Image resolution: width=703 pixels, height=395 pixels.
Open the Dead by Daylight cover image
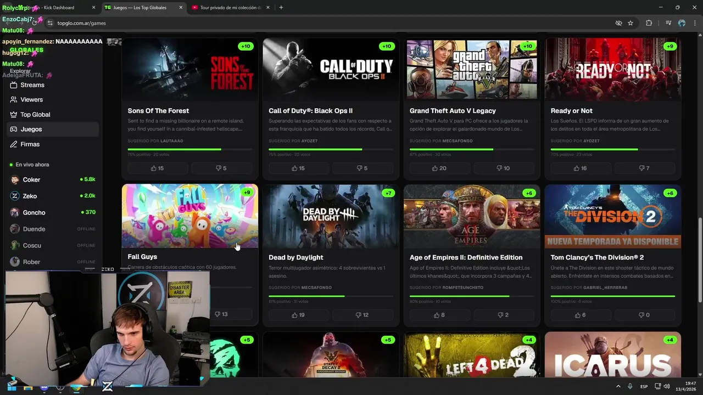pos(331,216)
